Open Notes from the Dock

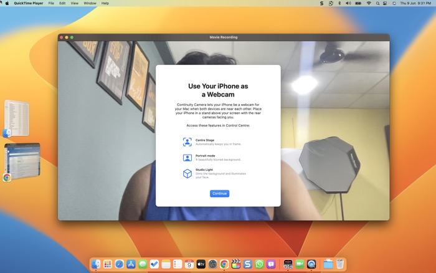tap(166, 264)
